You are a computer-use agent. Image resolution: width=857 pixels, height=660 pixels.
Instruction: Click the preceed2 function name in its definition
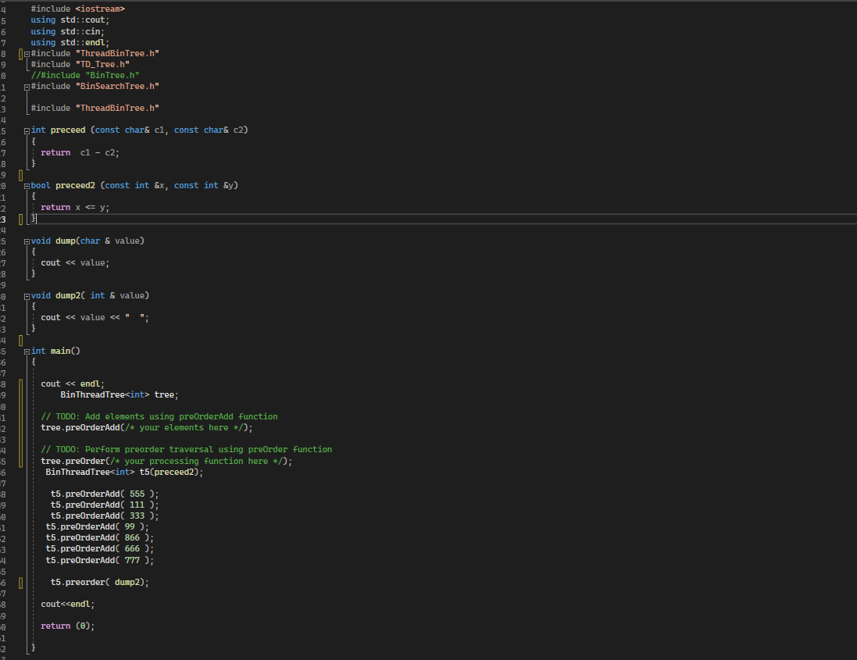[75, 186]
